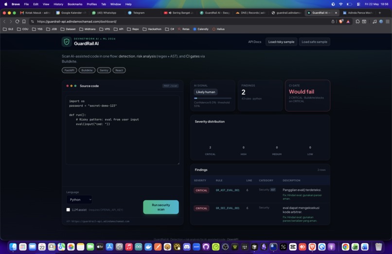Open the App Store dock icon
The image size is (392, 254).
pos(109,247)
